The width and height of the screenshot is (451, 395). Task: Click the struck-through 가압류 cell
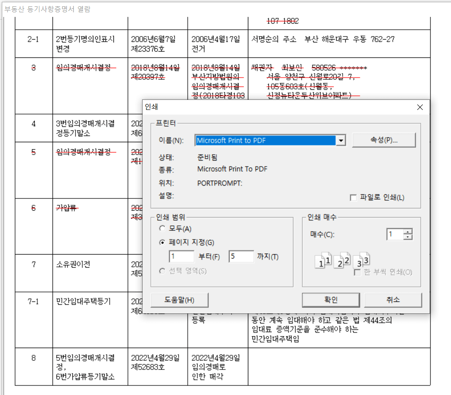tap(90, 226)
